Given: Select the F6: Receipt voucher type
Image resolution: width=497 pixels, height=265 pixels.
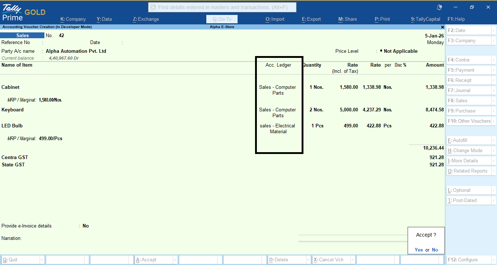Looking at the screenshot, I should point(469,80).
